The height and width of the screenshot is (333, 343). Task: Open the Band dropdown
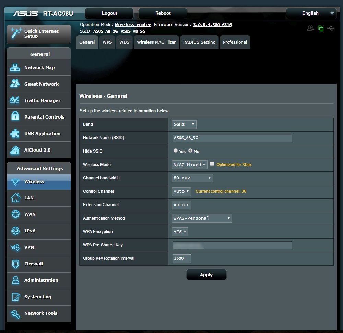click(x=184, y=124)
